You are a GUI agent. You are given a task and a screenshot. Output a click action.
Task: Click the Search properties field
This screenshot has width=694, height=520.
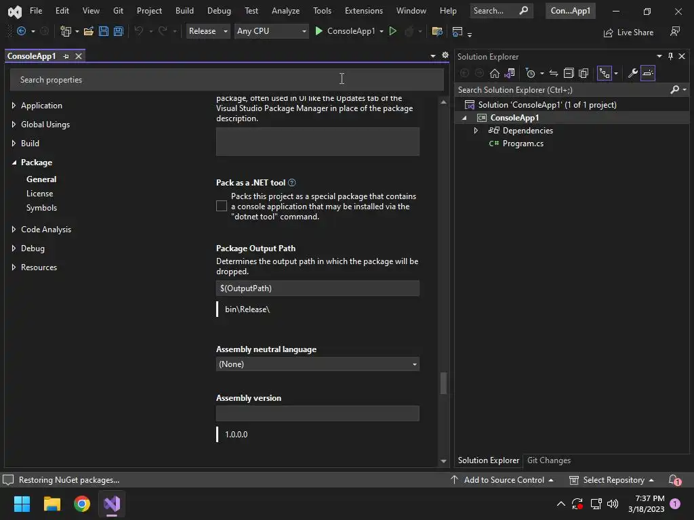click(226, 80)
